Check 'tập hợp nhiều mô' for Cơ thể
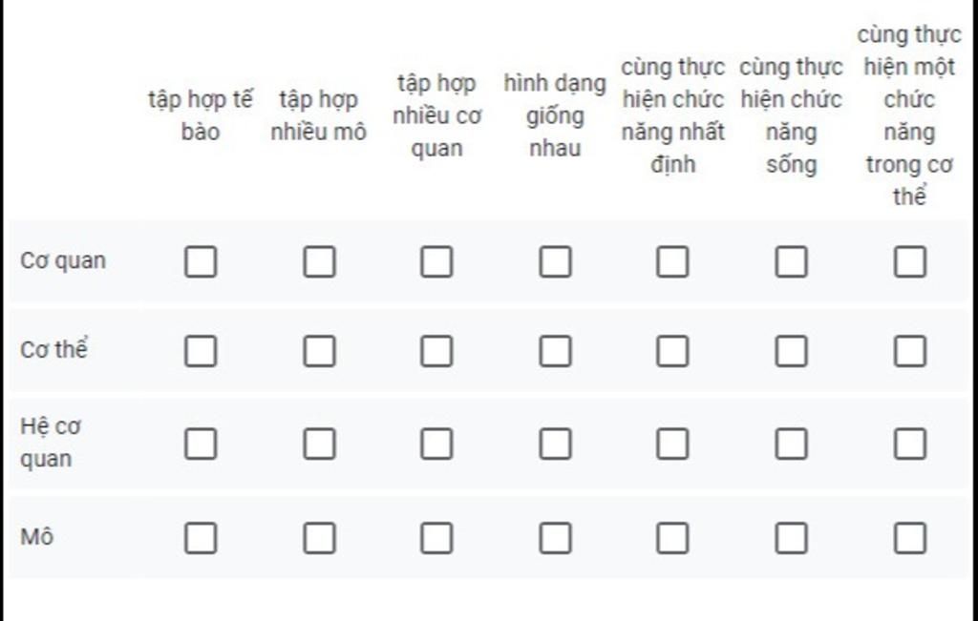Viewport: 978px width, 621px height. click(x=319, y=352)
